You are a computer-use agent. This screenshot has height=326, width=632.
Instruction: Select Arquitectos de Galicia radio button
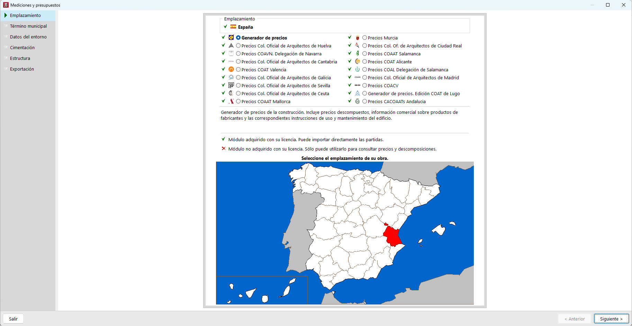[x=238, y=78]
